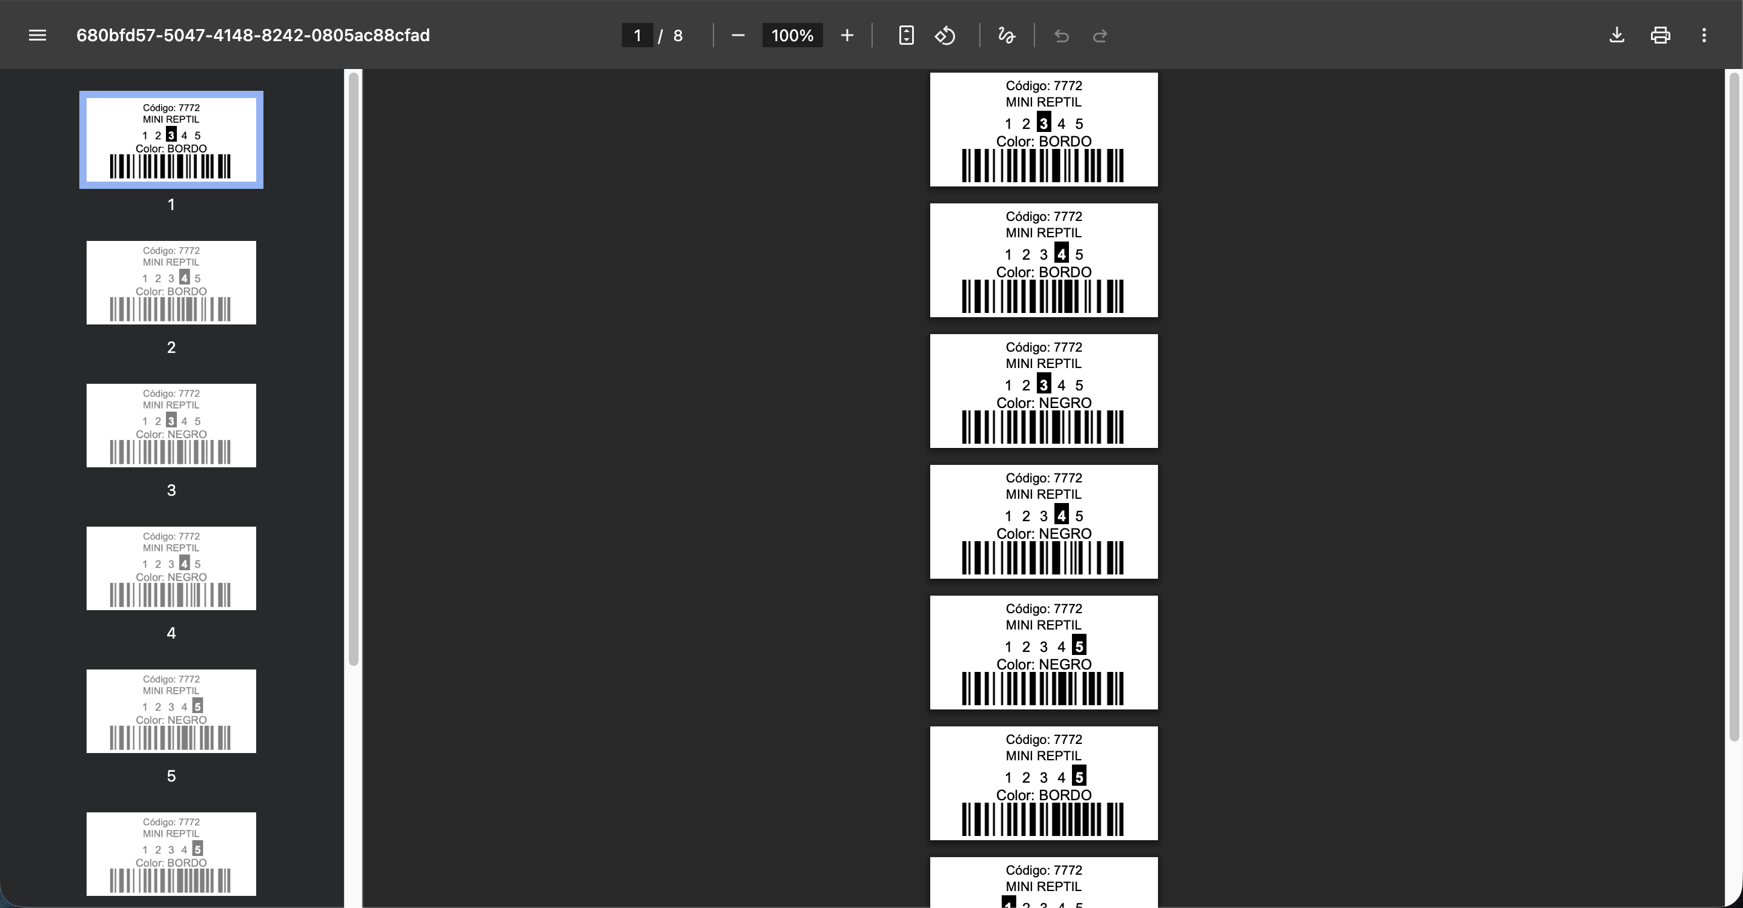
Task: Redo the annotation
Action: tap(1100, 35)
